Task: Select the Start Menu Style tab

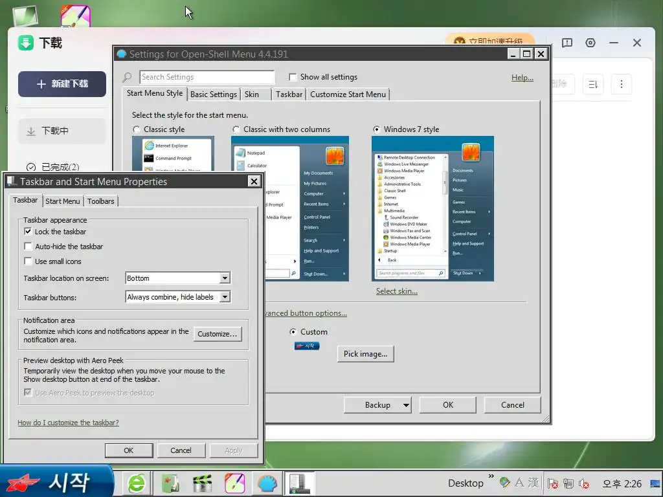Action: (x=155, y=93)
